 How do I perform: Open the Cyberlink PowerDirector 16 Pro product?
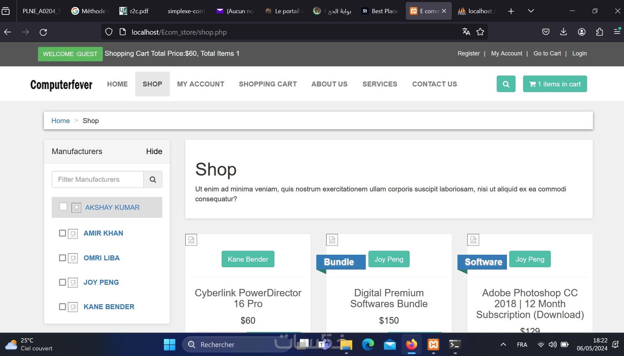(248, 298)
